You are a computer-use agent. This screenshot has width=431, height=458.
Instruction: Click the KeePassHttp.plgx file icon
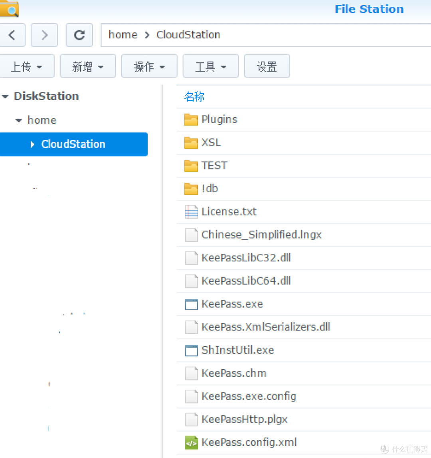(192, 420)
